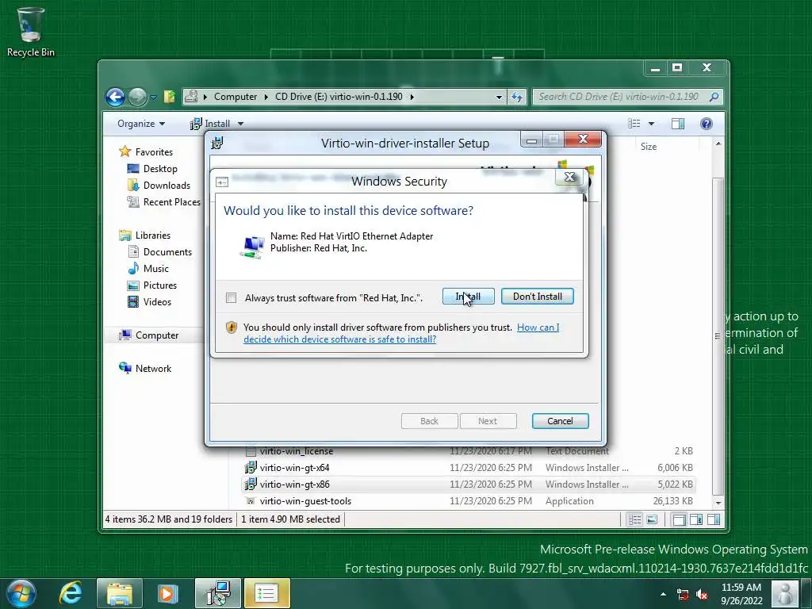Click the installer setup taskbar button
Viewport: 812px width, 609px height.
[x=218, y=593]
